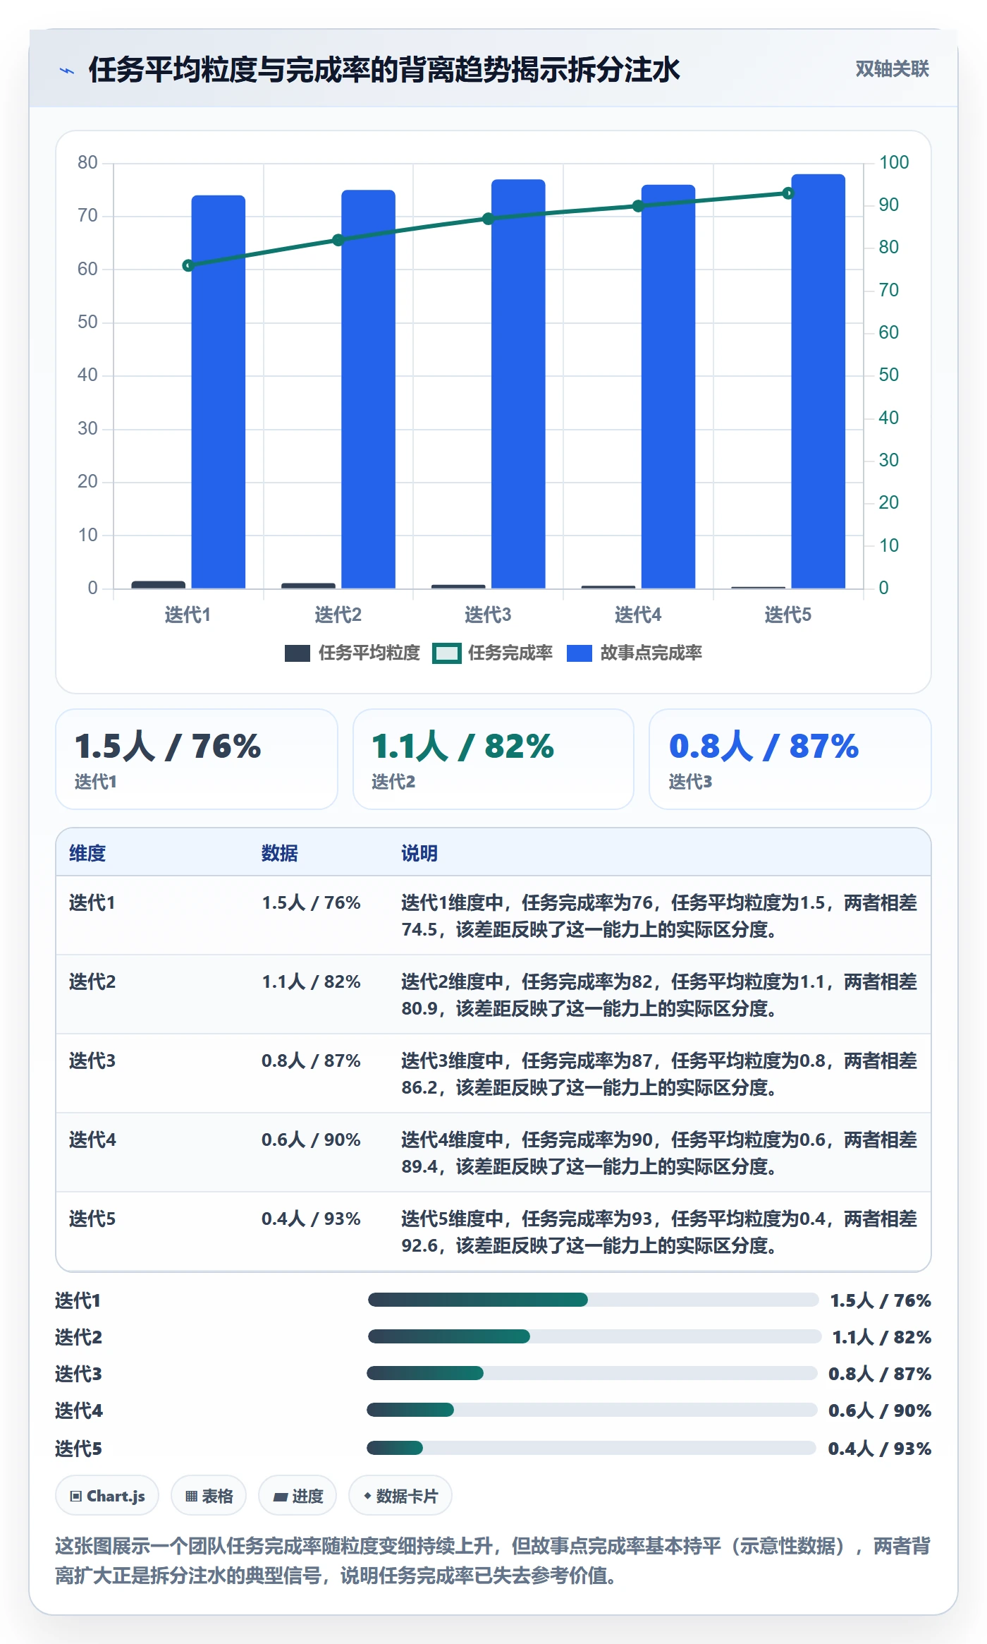Open the 0.8人 / 87% data card
Screen dimensions: 987x1644
click(x=790, y=758)
